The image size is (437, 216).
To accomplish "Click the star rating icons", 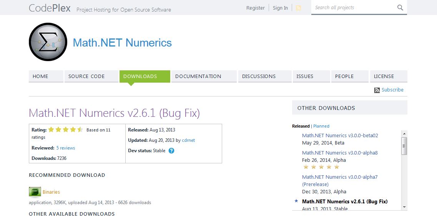I will pyautogui.click(x=65, y=130).
